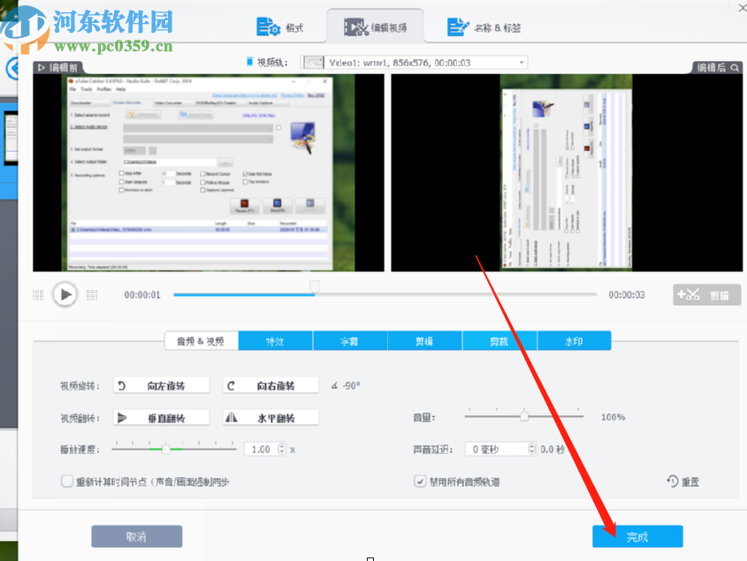This screenshot has height=561, width=747.
Task: Click the 编辑后 magnifier icon
Action: (735, 68)
